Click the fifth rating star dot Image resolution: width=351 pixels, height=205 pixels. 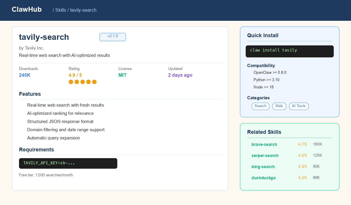coord(94,82)
